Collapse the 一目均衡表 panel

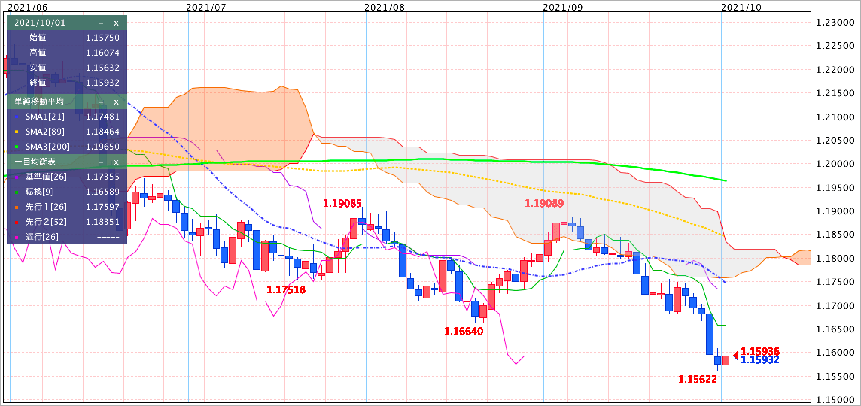tap(101, 162)
